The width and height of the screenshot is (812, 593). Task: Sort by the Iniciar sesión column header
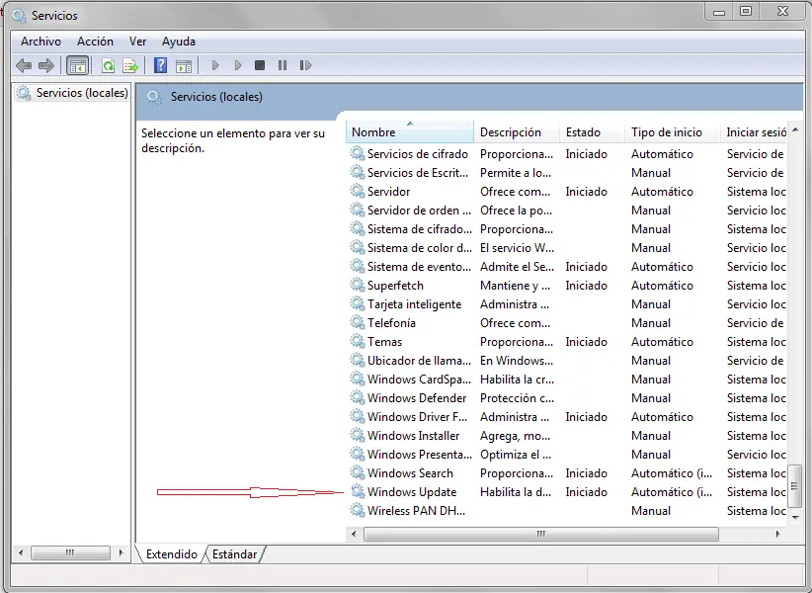click(754, 132)
